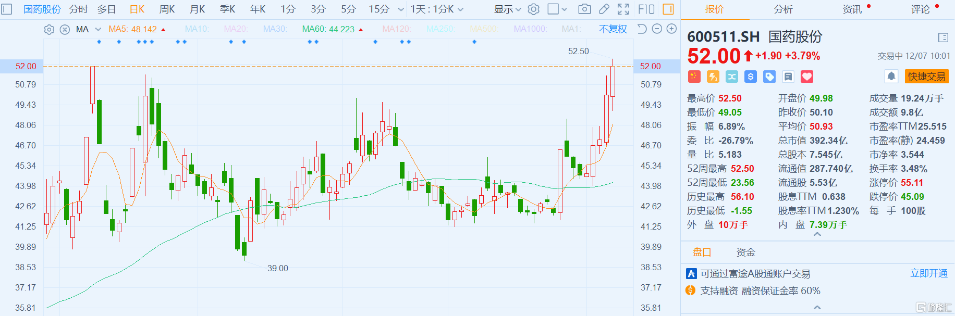The image size is (955, 316).
Task: Collapse the bottom panel chevron below margin info
Action: point(817,308)
